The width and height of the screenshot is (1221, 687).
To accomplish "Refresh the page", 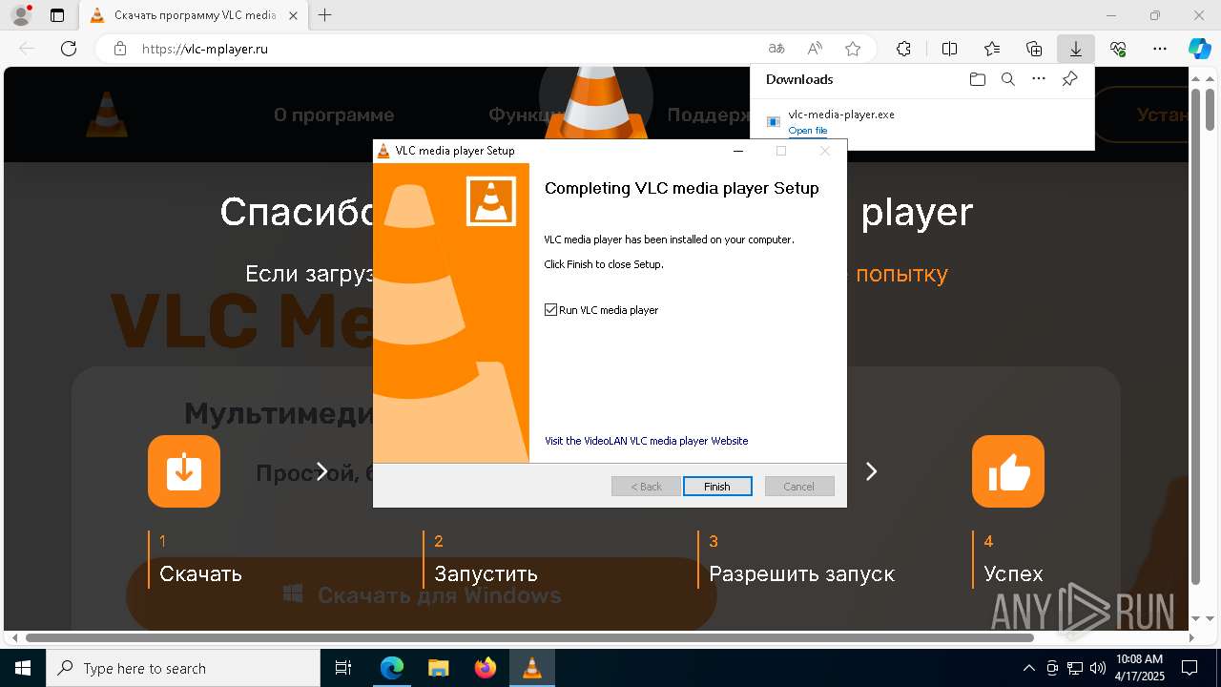I will click(69, 49).
